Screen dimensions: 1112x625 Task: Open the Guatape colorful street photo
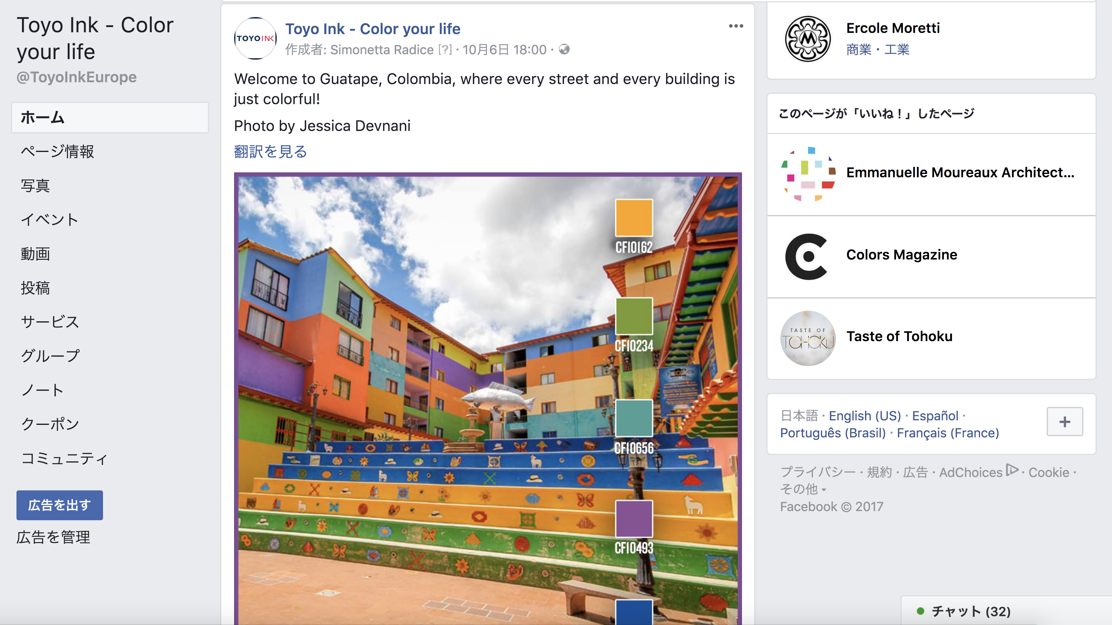[x=488, y=399]
